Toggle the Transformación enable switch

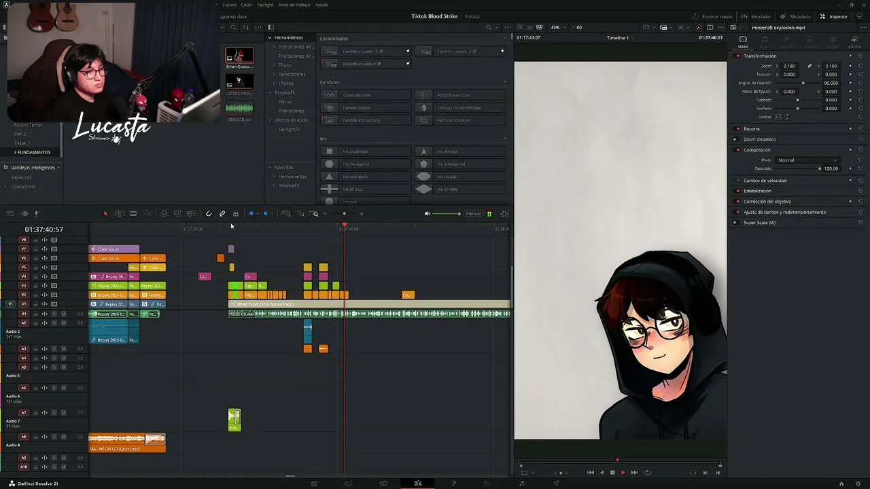coord(737,56)
